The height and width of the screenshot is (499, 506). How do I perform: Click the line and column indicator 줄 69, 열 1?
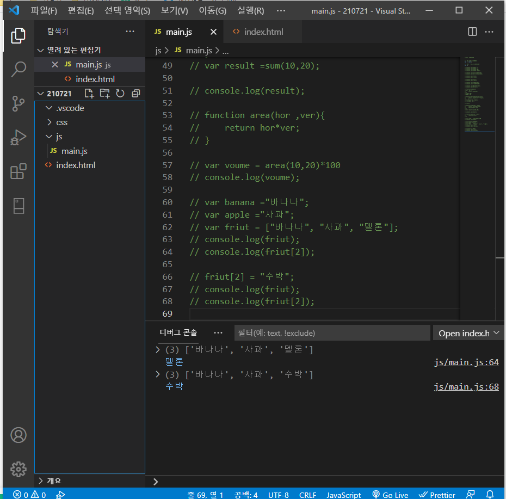205,495
